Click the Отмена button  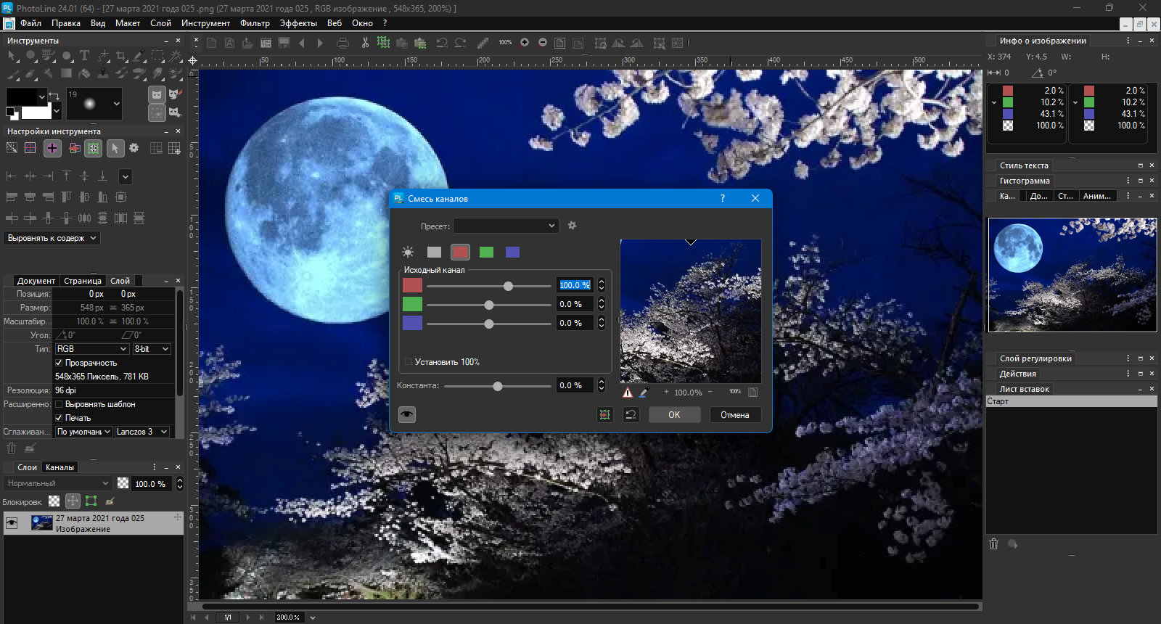tap(734, 415)
